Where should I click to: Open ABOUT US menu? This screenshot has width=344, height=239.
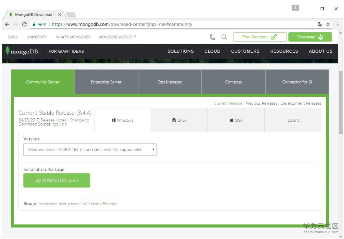click(x=321, y=51)
